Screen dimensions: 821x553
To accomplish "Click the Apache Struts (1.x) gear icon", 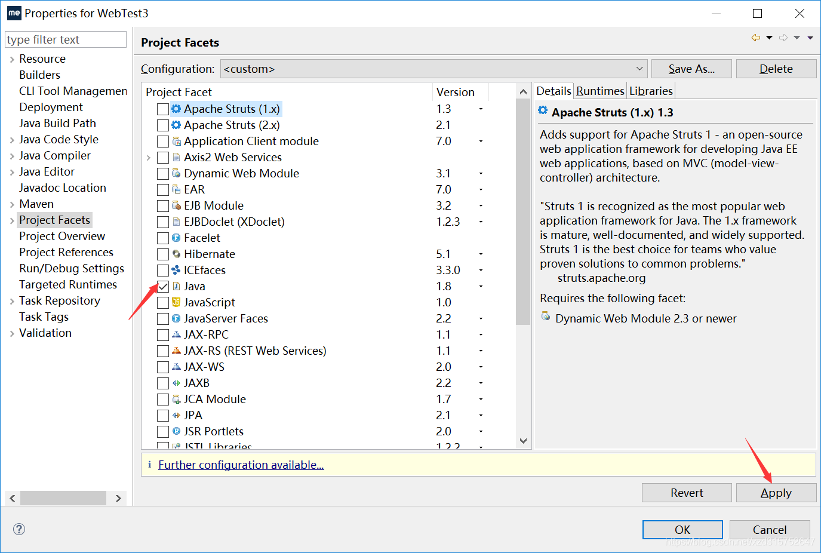I will pos(176,109).
